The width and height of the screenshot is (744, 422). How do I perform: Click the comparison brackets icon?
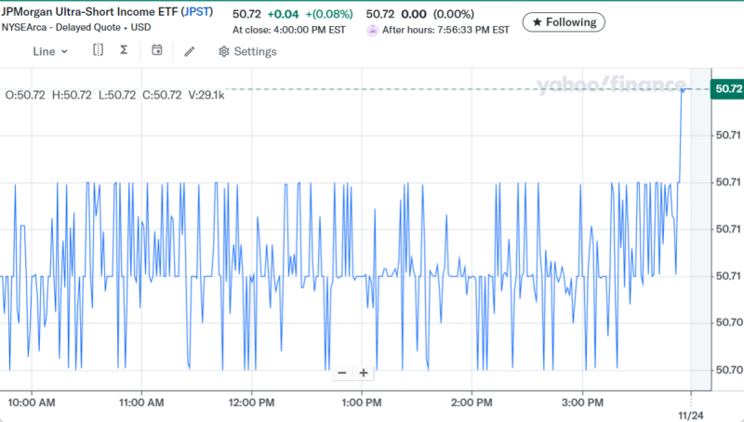[x=99, y=50]
